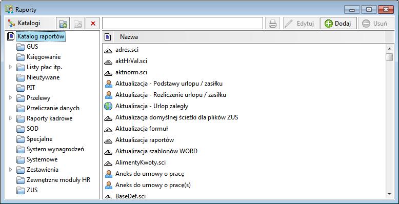The image size is (399, 204).
Task: Maximize the Raporty window
Action: [x=368, y=10]
